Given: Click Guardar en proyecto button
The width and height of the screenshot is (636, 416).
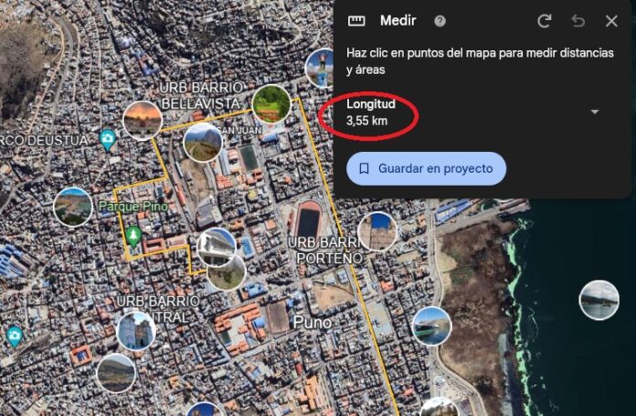Looking at the screenshot, I should pos(426,168).
